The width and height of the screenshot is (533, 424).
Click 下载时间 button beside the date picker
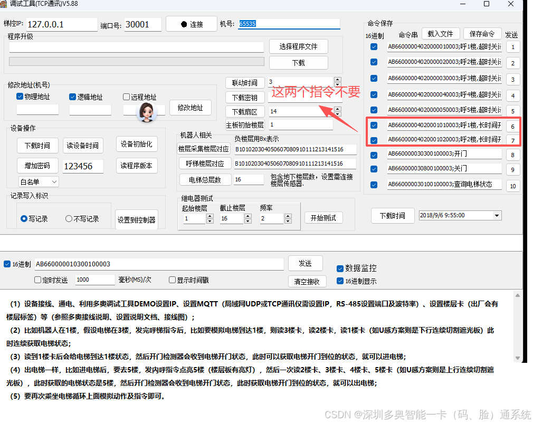pyautogui.click(x=393, y=216)
